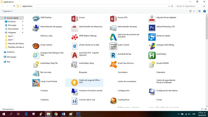Open the help question mark button
Screen dimensions: 208x117
205,11
